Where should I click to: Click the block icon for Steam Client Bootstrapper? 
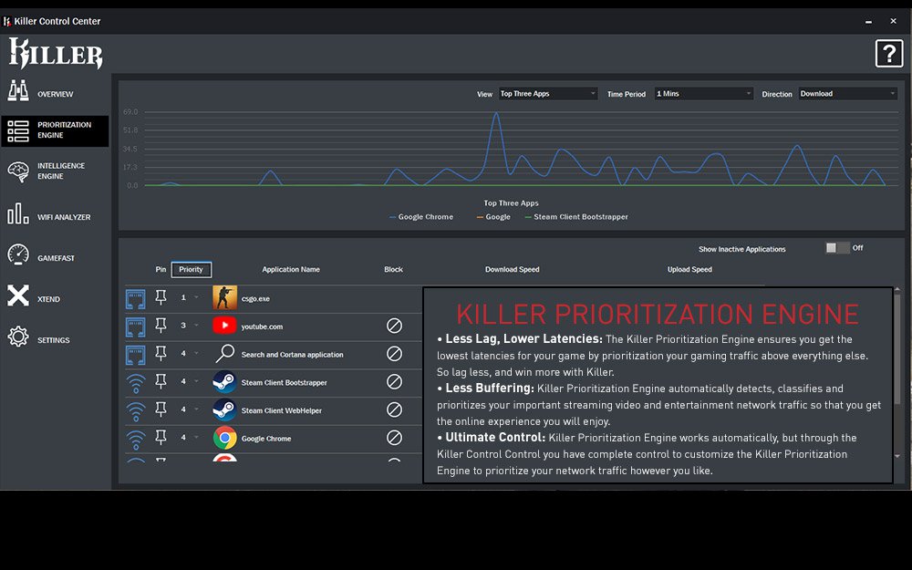click(x=394, y=382)
